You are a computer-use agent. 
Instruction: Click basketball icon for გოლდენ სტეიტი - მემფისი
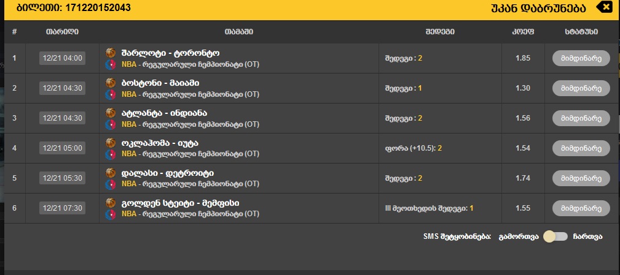point(111,203)
